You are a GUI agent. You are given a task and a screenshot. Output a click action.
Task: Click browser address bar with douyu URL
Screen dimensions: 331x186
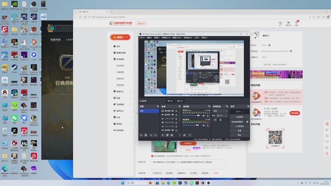coord(197,17)
